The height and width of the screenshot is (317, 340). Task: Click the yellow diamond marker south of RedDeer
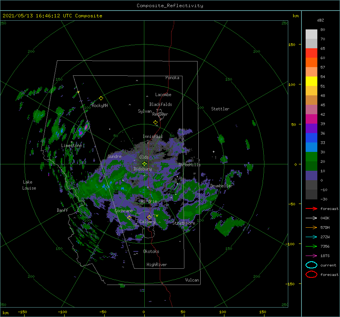coord(156,123)
